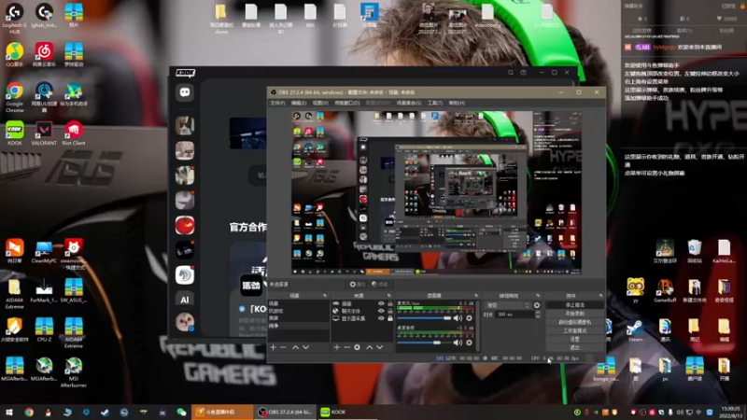Screen dimensions: 747x420
Task: Toggle lock of first source in sources list
Action: [x=390, y=303]
